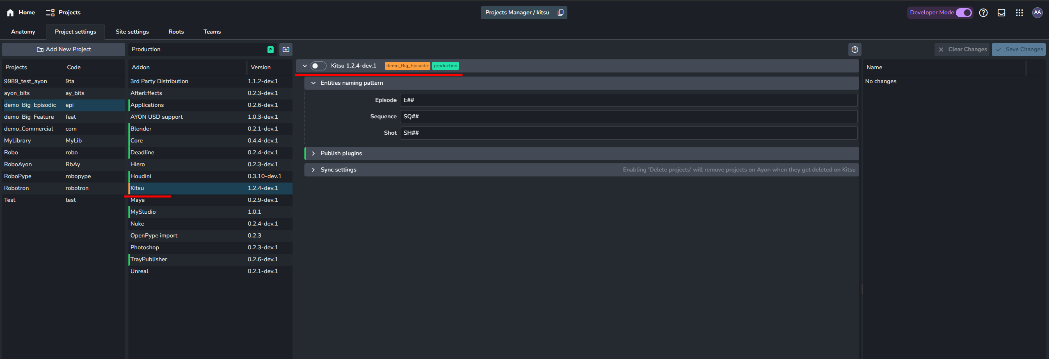Select the Core addon
Viewport: 1049px width, 359px height.
210,141
